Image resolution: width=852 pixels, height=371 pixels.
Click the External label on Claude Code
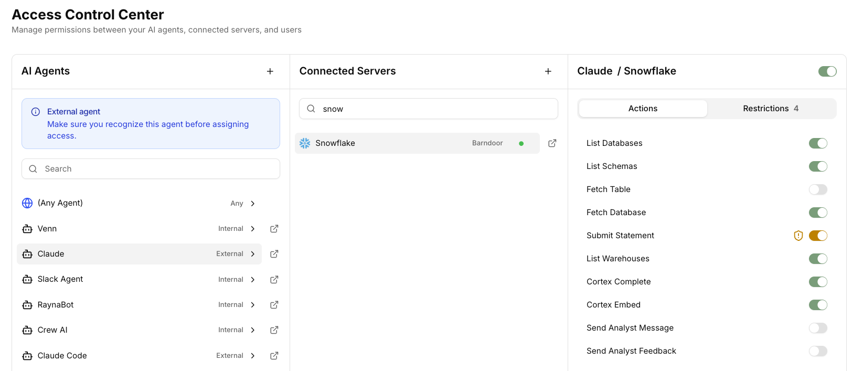click(x=230, y=356)
